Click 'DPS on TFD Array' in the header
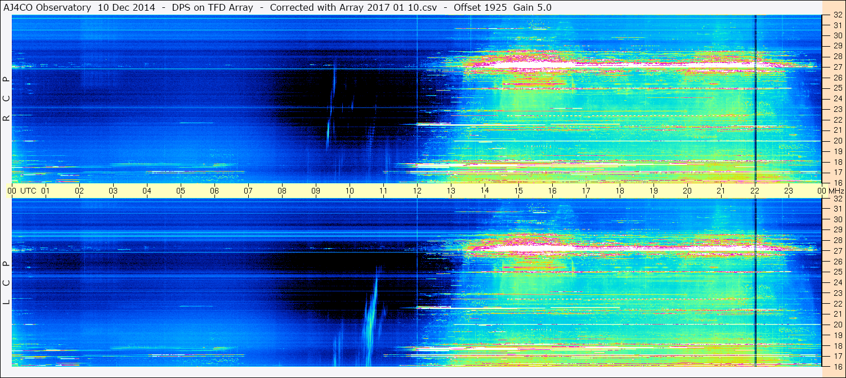Image resolution: width=846 pixels, height=378 pixels. (x=212, y=8)
